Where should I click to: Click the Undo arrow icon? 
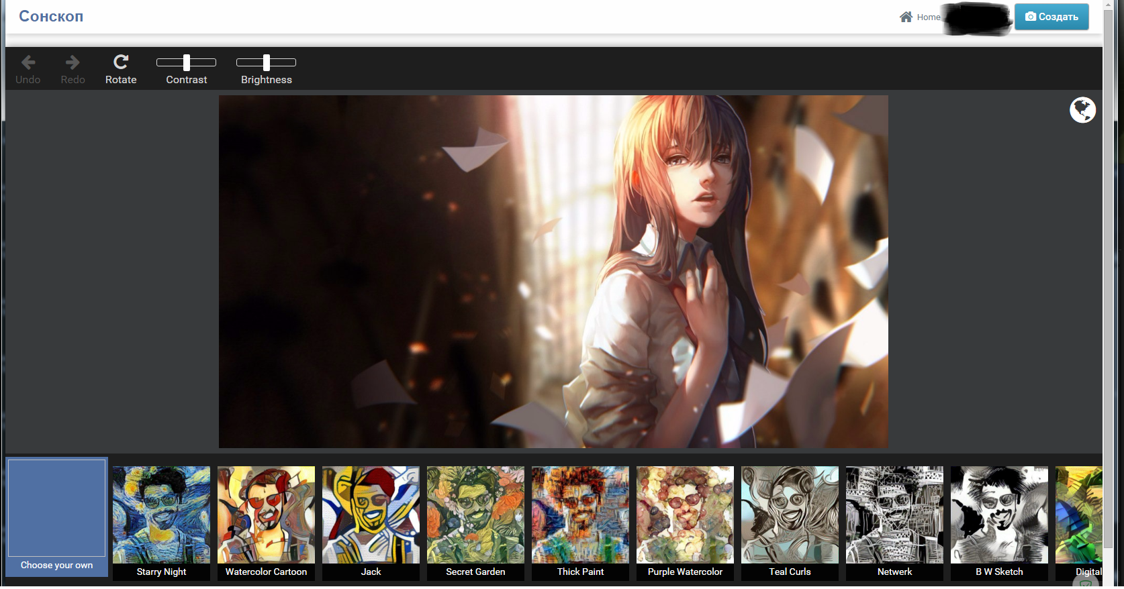[28, 62]
